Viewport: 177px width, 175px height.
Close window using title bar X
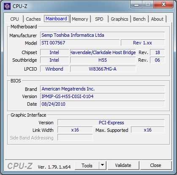point(163,5)
